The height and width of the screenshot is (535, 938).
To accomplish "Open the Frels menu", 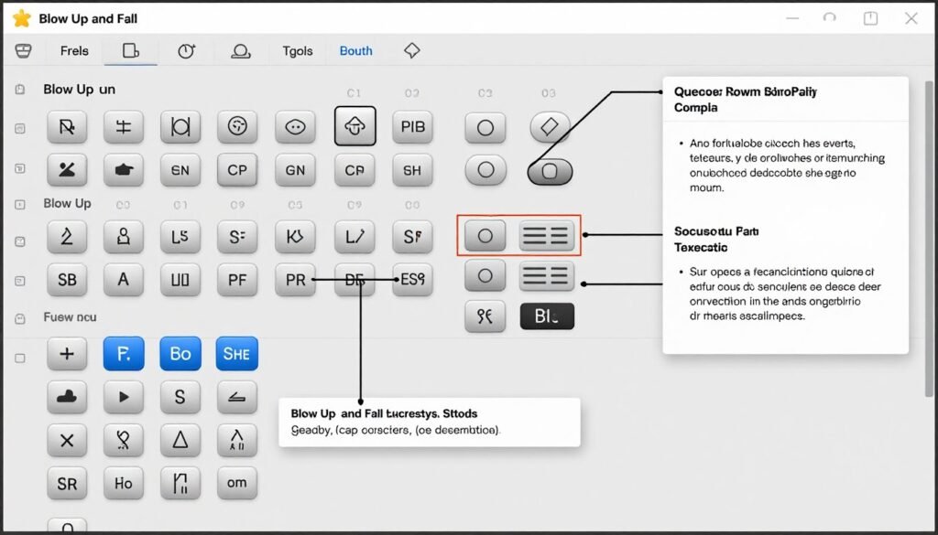I will click(x=73, y=50).
